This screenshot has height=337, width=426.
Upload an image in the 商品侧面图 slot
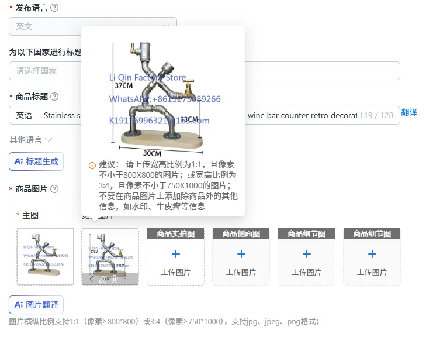click(241, 256)
